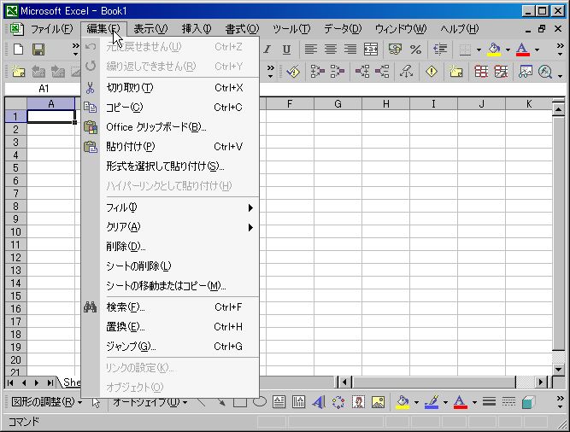This screenshot has height=432, width=570.
Task: Open the Font Color dropdown arrow
Action: click(x=537, y=50)
